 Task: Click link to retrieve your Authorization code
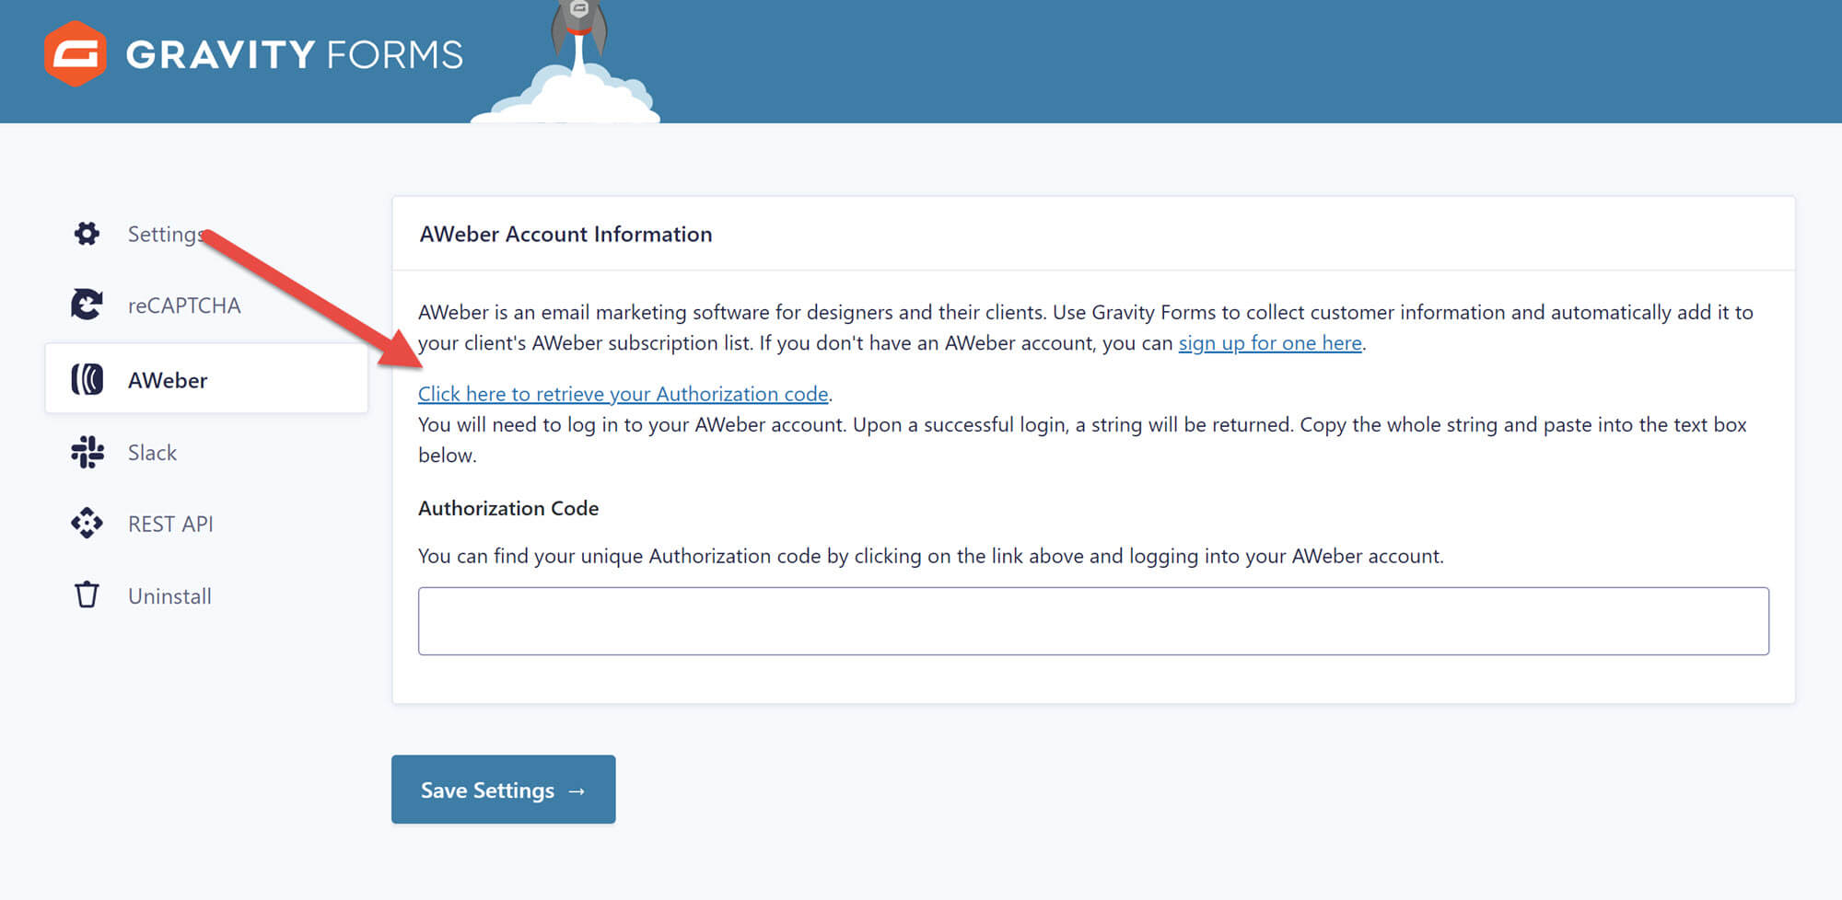[624, 394]
